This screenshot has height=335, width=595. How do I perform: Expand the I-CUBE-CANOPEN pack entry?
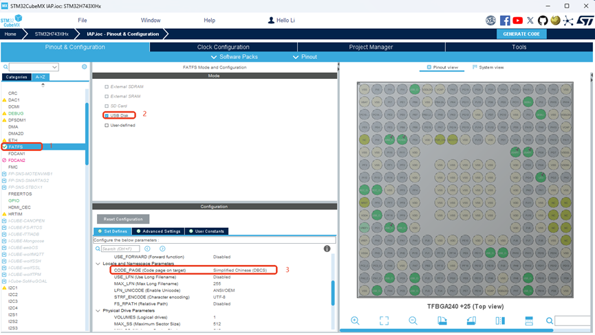[4, 220]
